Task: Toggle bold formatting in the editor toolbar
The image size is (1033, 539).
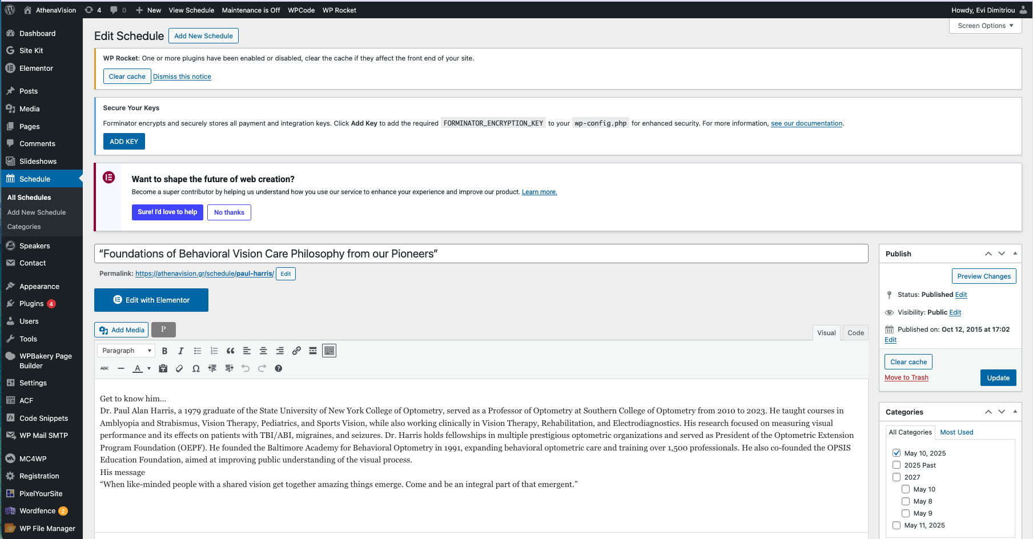Action: (164, 351)
